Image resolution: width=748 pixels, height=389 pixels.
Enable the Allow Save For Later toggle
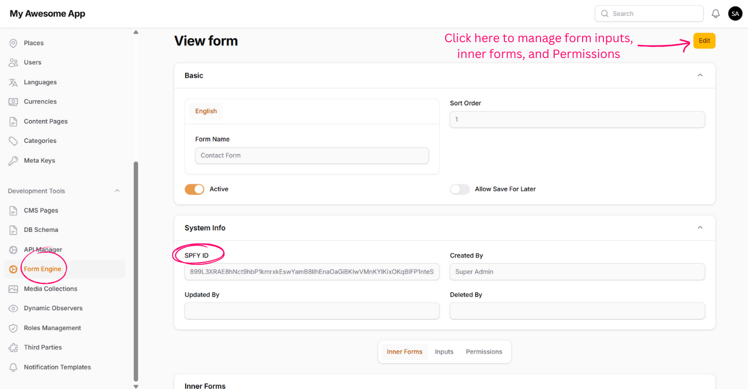[x=459, y=189]
